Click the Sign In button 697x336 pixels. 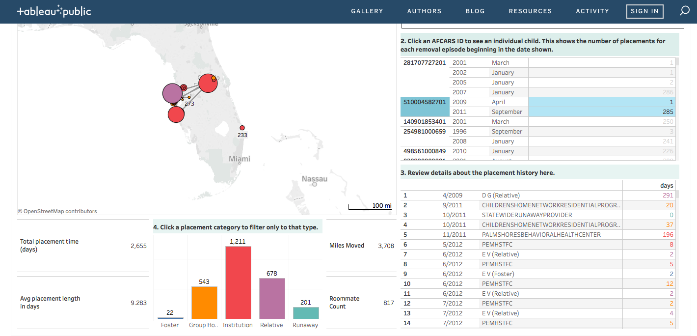644,11
